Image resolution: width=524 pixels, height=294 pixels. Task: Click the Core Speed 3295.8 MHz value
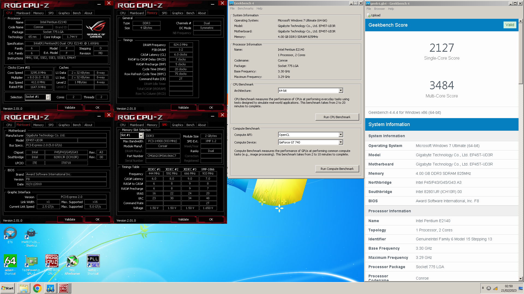38,73
